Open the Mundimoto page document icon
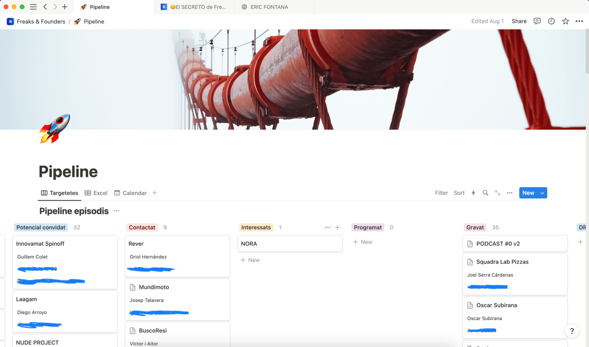This screenshot has width=589, height=347. [133, 287]
